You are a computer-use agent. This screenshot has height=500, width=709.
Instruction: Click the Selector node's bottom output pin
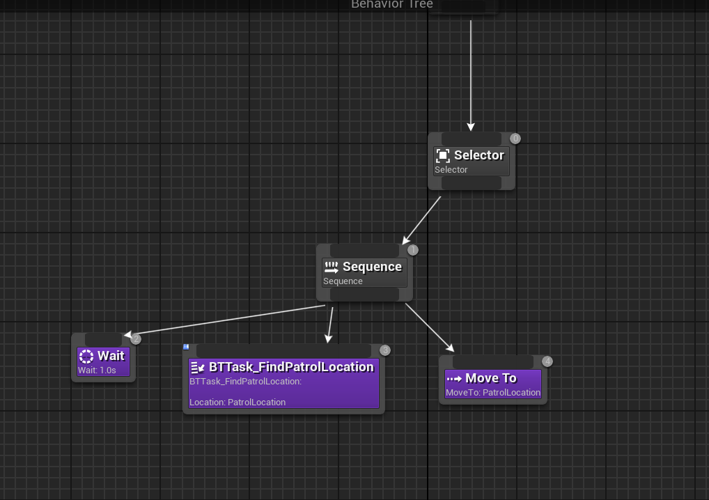(x=472, y=182)
